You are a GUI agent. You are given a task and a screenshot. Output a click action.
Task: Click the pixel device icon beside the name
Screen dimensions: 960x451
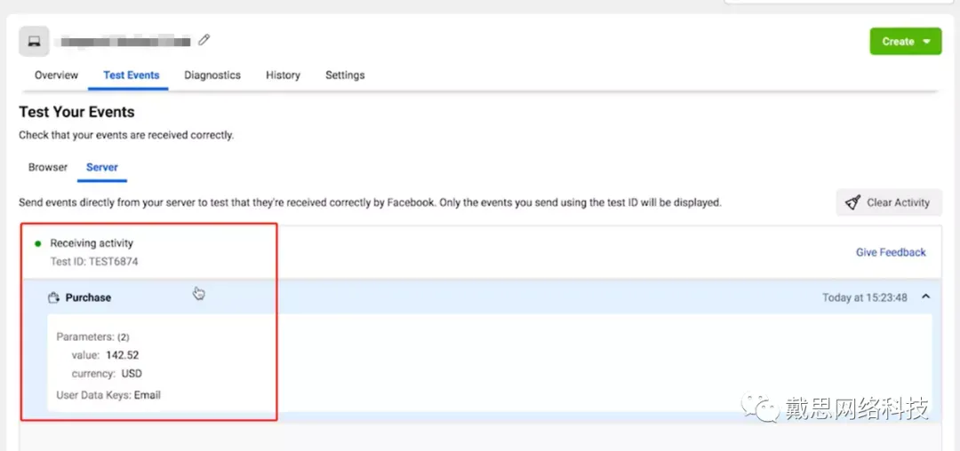coord(34,42)
